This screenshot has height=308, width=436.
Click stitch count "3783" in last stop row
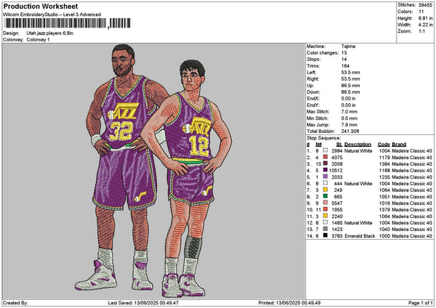(336, 236)
